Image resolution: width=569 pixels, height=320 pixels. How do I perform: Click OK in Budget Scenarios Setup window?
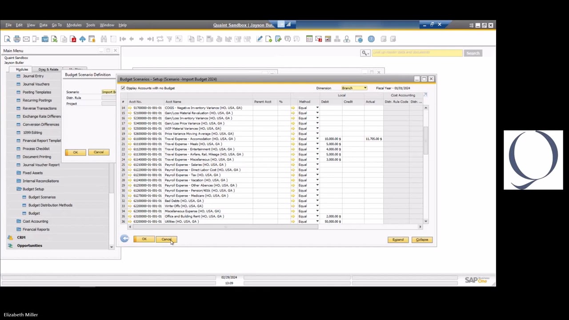pyautogui.click(x=144, y=239)
